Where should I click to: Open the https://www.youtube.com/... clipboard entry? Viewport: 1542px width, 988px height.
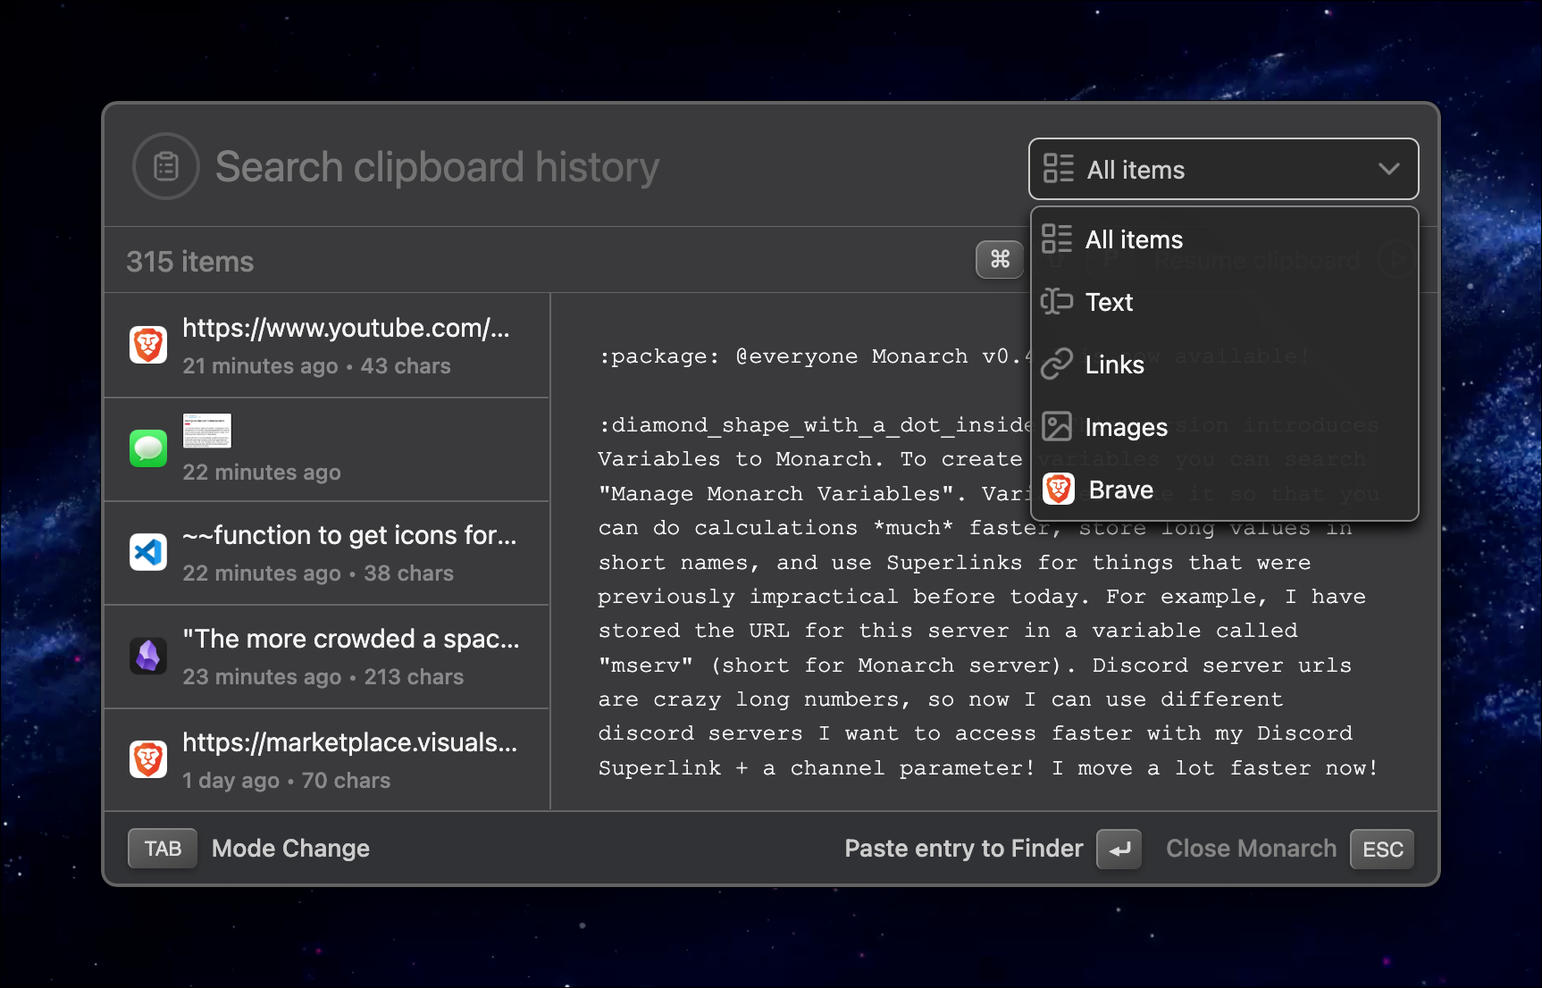[x=327, y=346]
